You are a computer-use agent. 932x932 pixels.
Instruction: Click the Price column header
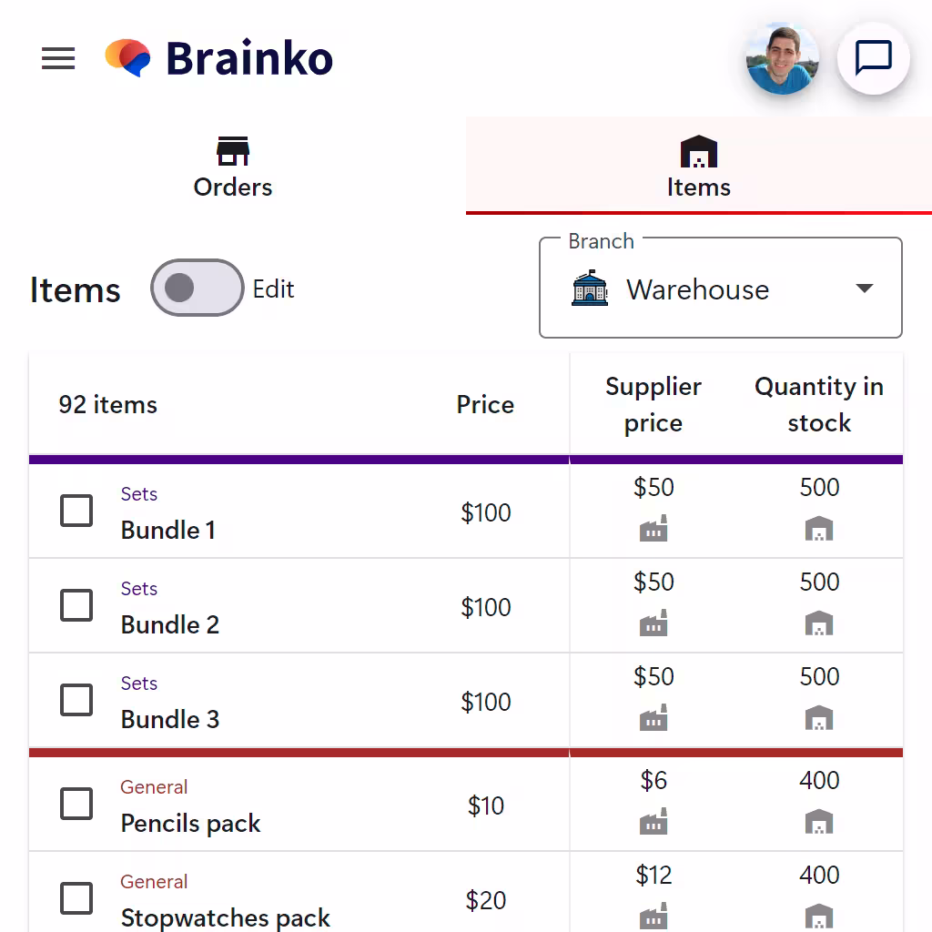[x=485, y=405]
